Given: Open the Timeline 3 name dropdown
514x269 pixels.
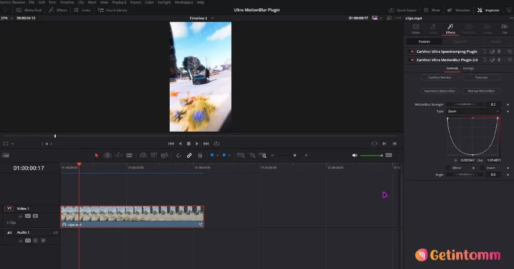Looking at the screenshot, I should pyautogui.click(x=212, y=19).
